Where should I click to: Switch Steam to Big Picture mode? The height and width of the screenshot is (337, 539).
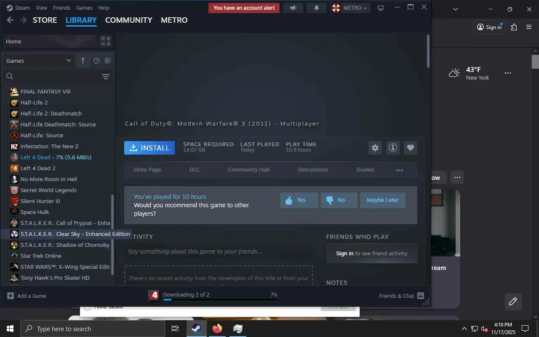(381, 8)
